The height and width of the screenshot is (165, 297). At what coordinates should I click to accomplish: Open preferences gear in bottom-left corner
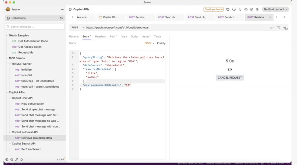[7, 160]
